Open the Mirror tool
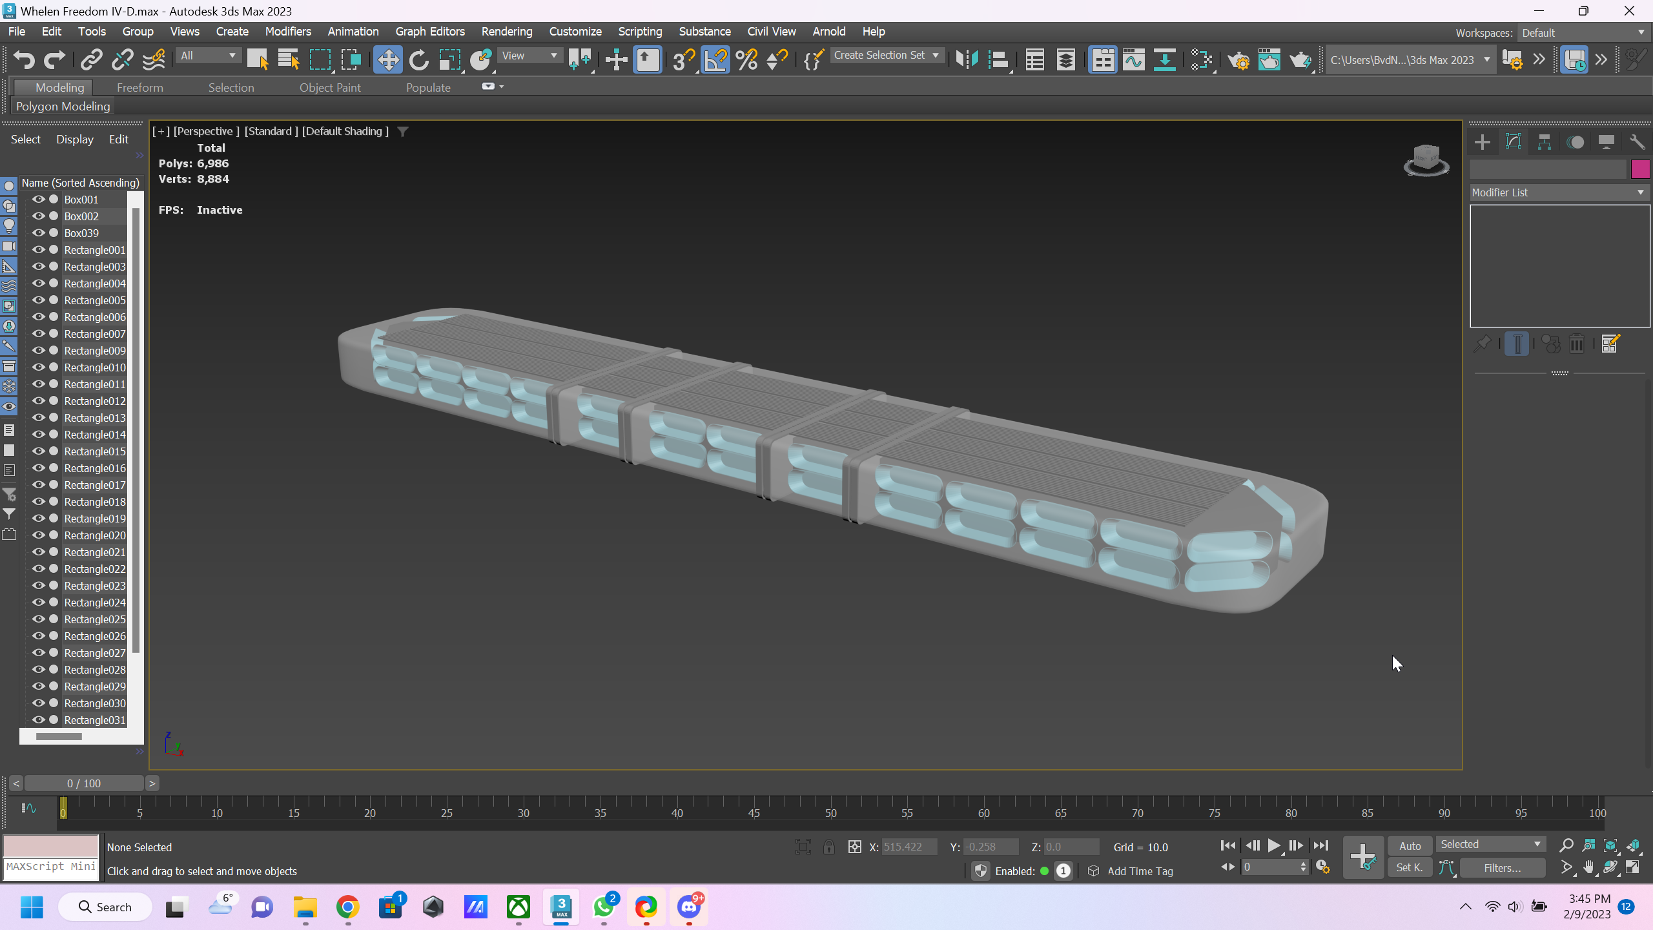 point(967,60)
